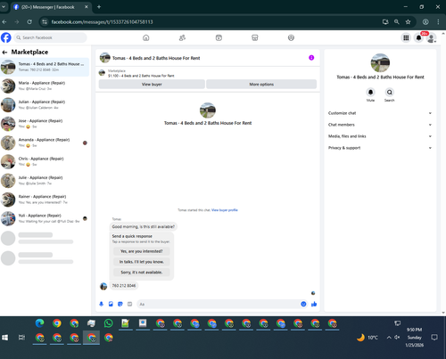Screen dimensions: 446x359
Task: Click the View buyer button
Action: click(152, 85)
